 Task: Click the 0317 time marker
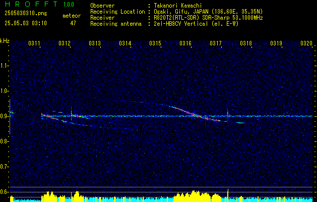(x=216, y=43)
